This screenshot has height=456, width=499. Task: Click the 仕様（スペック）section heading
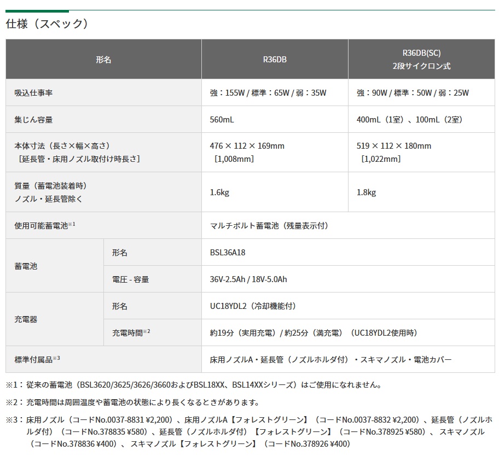47,24
